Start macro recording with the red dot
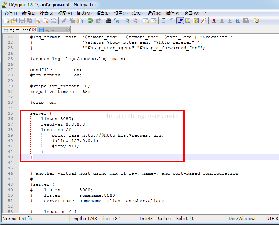 coord(214,20)
